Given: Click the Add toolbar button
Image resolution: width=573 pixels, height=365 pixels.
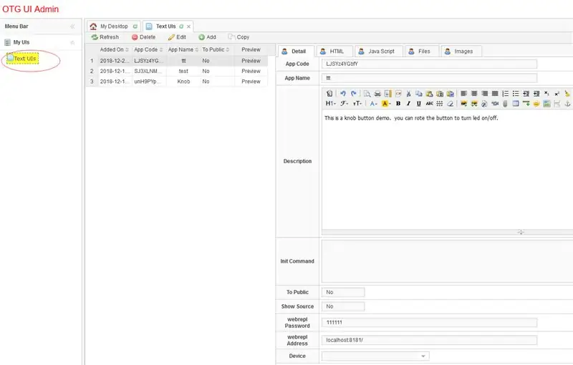Looking at the screenshot, I should (x=207, y=37).
